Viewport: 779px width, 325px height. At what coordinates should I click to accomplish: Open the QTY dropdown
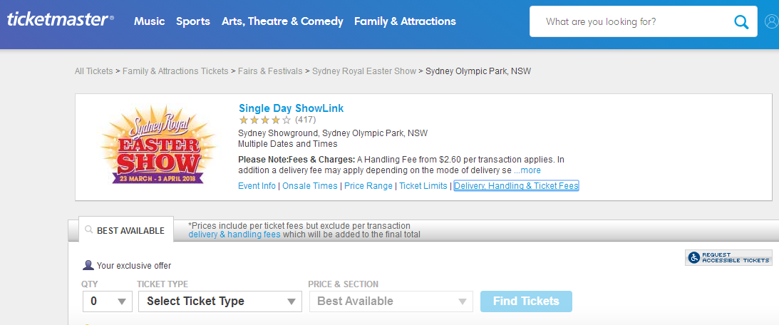pyautogui.click(x=108, y=301)
